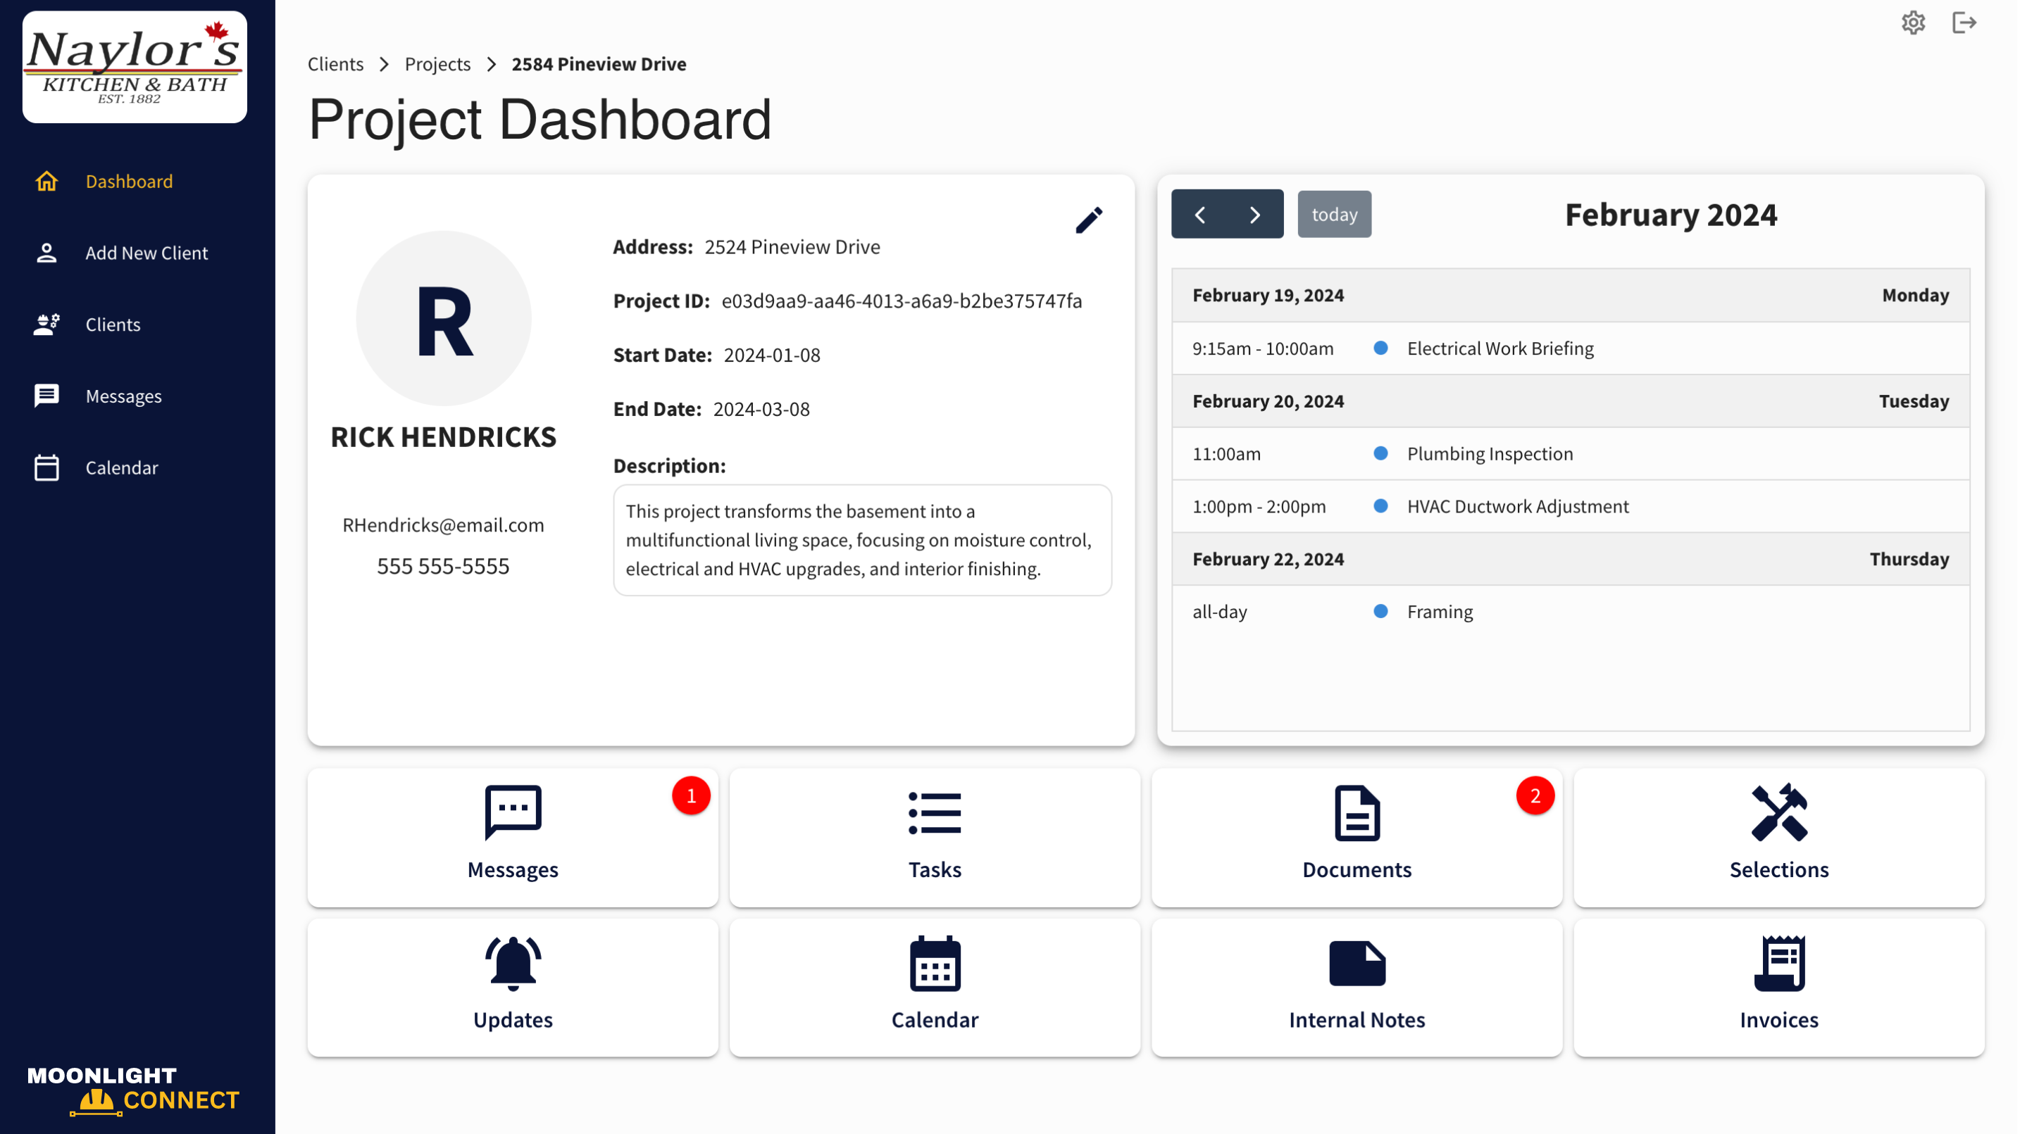Click the RICK HENDRICKS client name
The image size is (2020, 1134).
(443, 437)
